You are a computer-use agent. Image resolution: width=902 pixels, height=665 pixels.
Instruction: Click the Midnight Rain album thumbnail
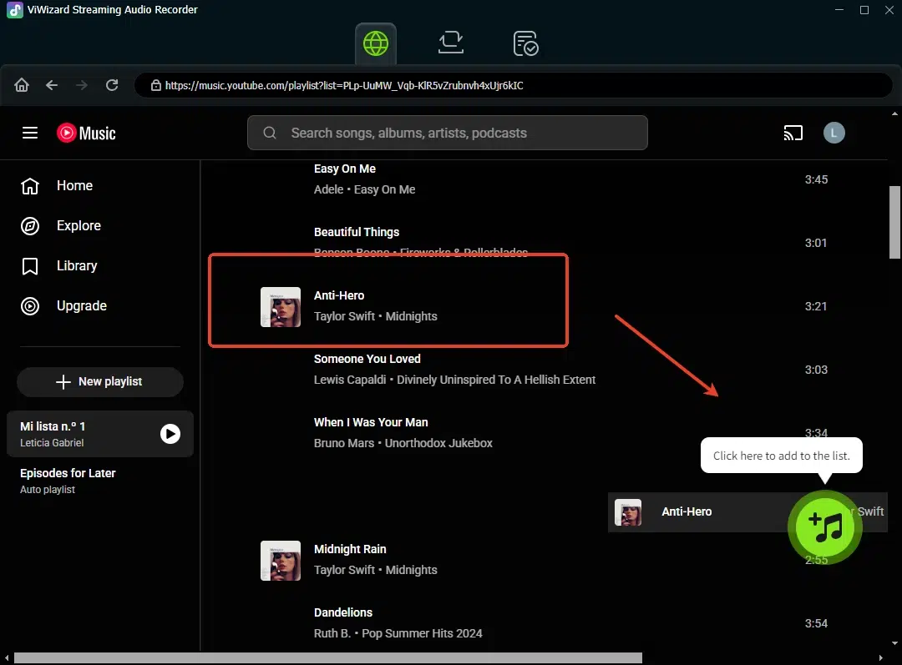[280, 561]
